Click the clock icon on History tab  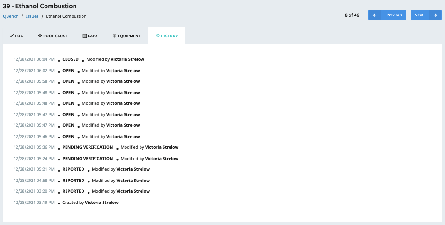pyautogui.click(x=158, y=36)
